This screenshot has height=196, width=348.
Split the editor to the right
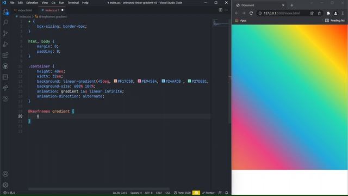coord(220,10)
